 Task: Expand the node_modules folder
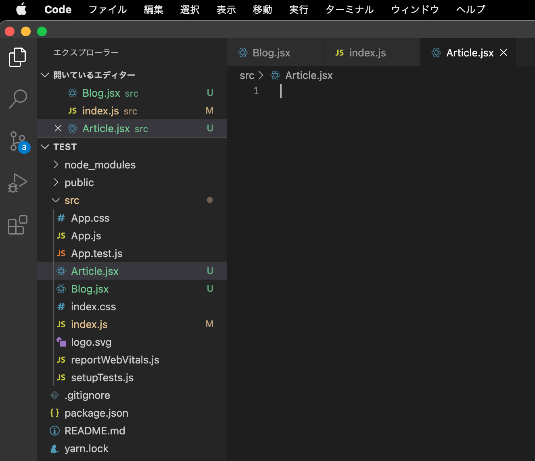click(x=56, y=164)
